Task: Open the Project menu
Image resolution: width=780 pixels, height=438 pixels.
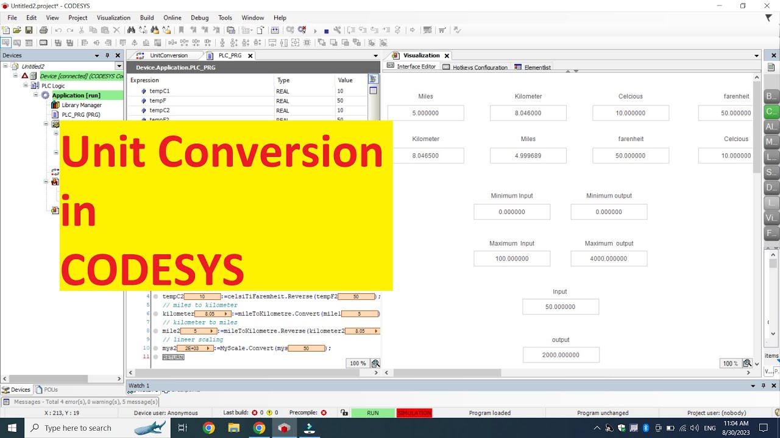Action: point(77,18)
